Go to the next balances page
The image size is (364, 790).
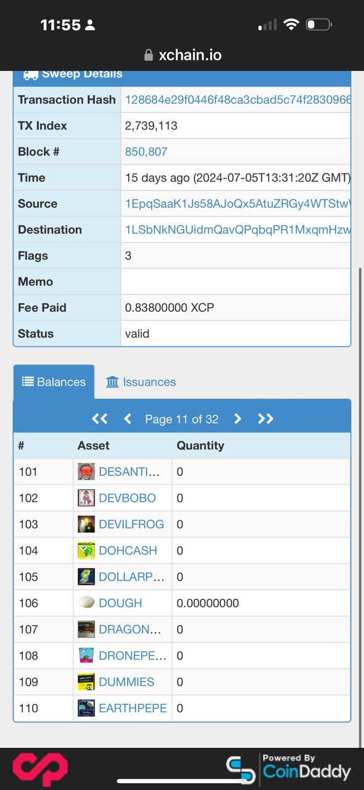click(238, 419)
